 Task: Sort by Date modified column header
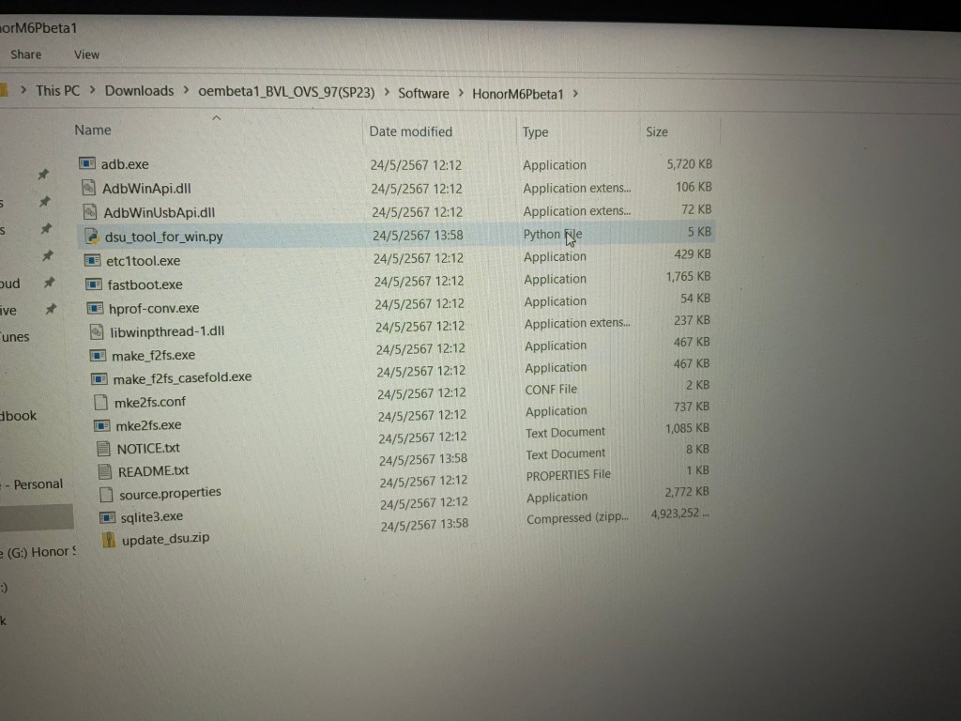point(410,131)
